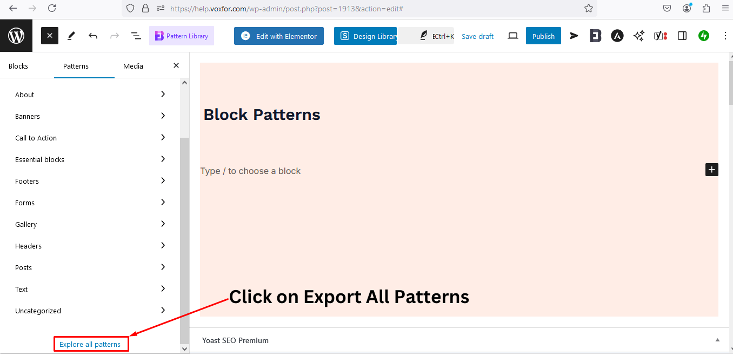The image size is (733, 356).
Task: Click the Jetpack green icon
Action: [703, 35]
